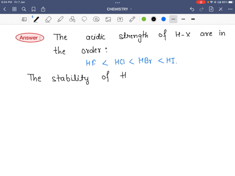Close editing mode with the X icon
Screen dimensions: 235x176
(x=221, y=9)
